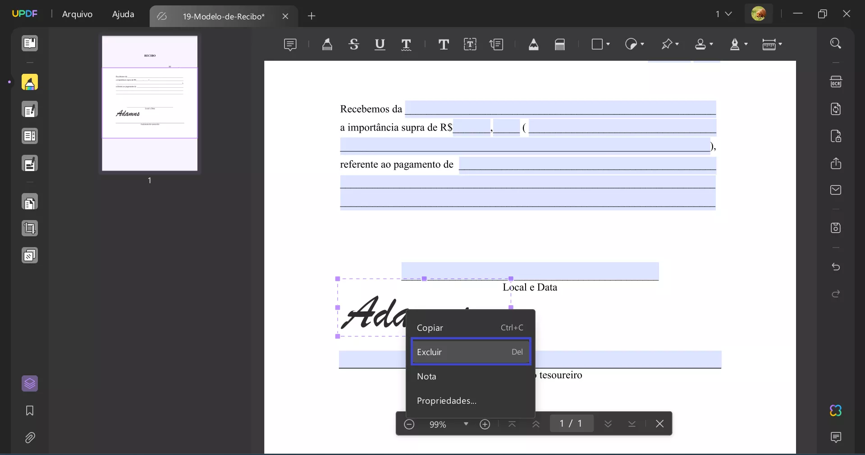Open the Watermark/background tool in sidebar

coord(30,256)
